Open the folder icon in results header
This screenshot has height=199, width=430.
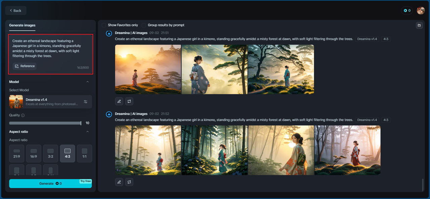[x=419, y=25]
